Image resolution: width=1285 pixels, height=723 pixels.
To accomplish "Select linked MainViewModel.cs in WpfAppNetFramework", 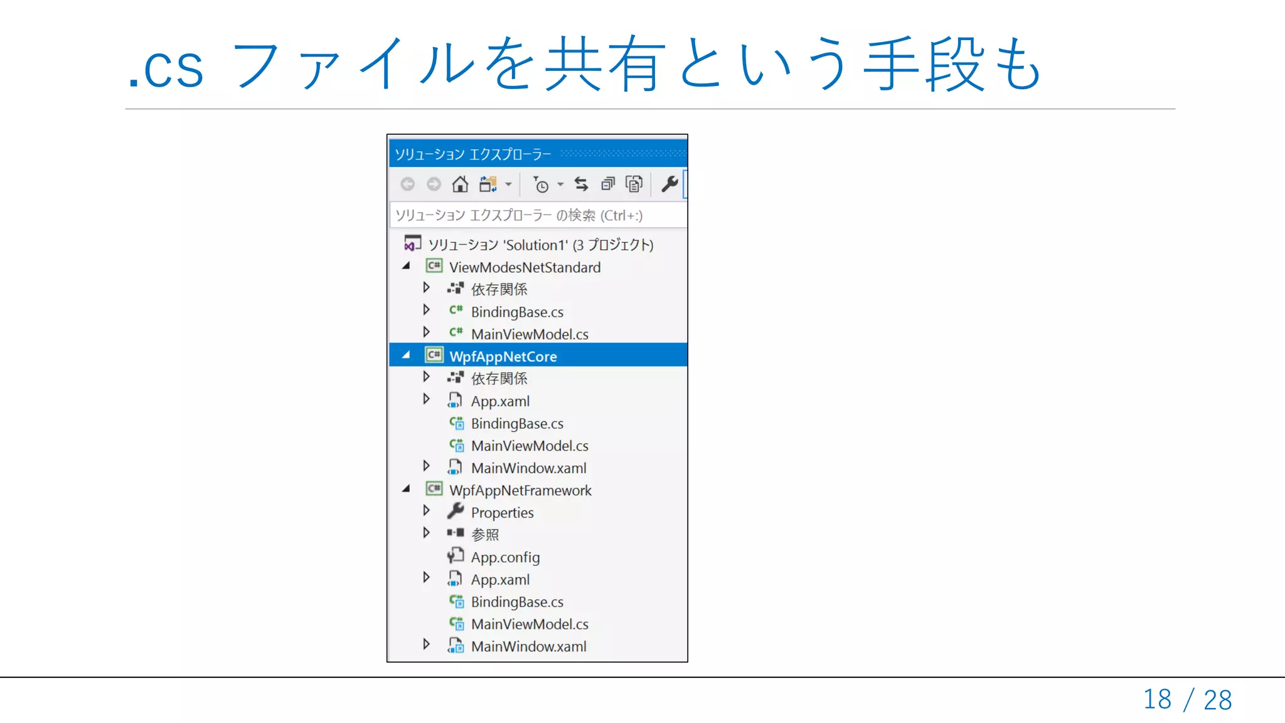I will [x=530, y=624].
